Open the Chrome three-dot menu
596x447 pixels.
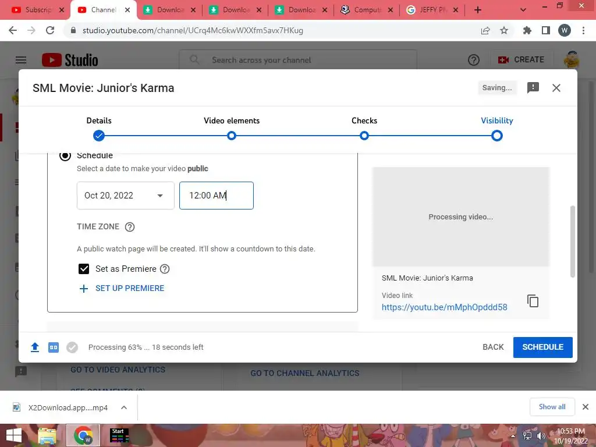[x=583, y=30]
